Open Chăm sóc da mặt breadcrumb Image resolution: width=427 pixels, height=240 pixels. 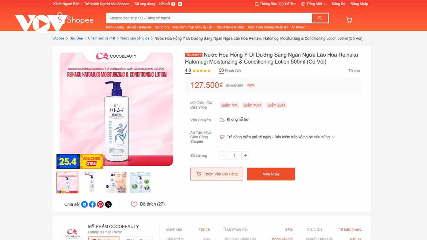click(102, 38)
